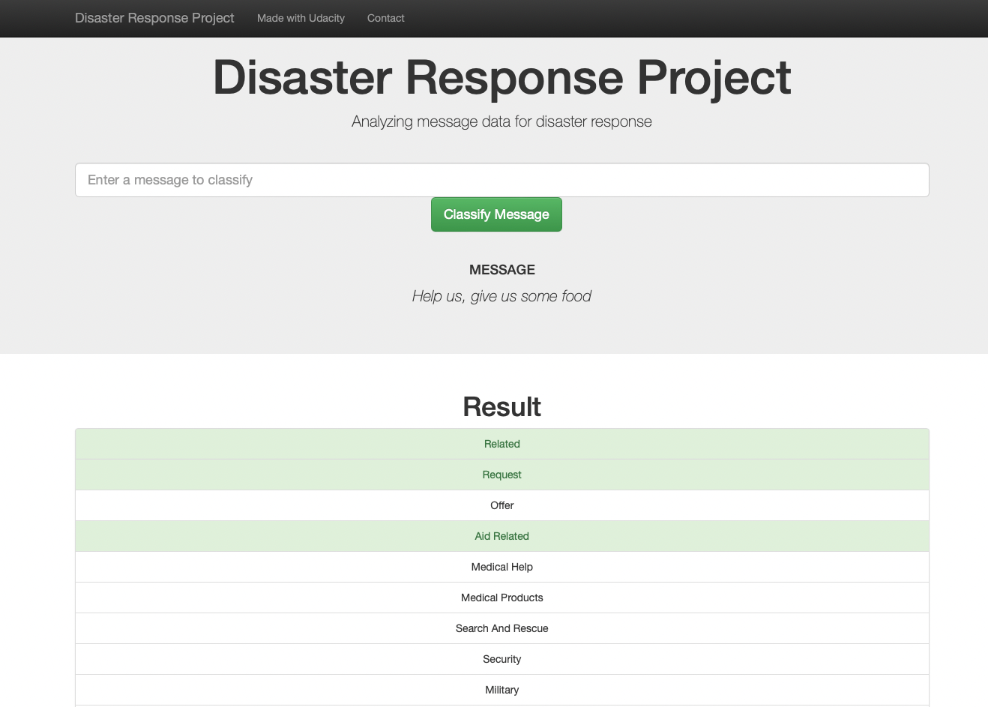The width and height of the screenshot is (988, 707).
Task: Select the Aid Related result row
Action: [502, 536]
